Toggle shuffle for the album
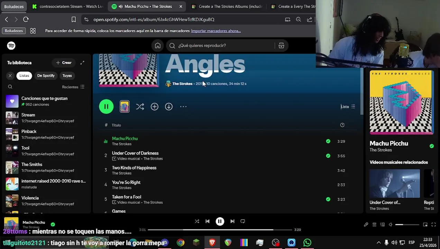This screenshot has height=249, width=440. point(140,107)
